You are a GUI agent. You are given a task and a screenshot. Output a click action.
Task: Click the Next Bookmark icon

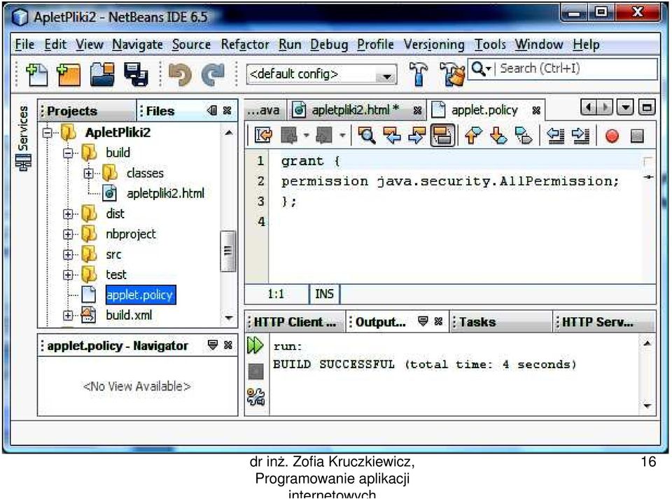[498, 136]
